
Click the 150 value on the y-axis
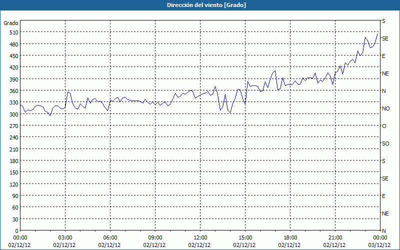(14, 172)
